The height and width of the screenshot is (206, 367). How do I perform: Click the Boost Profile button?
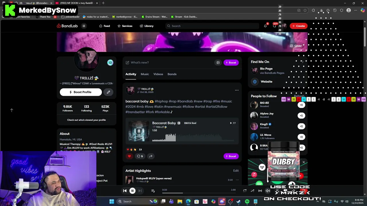[81, 92]
